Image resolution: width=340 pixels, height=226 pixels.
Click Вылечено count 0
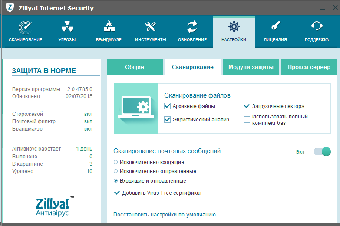point(91,157)
